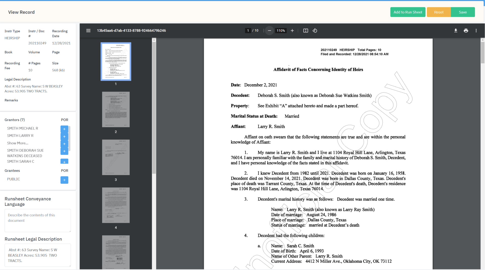
Task: Click the # Pages value 10
Action: (30, 70)
